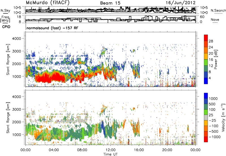Click '2000' on the velocity panel range axis

pyautogui.click(x=16, y=122)
